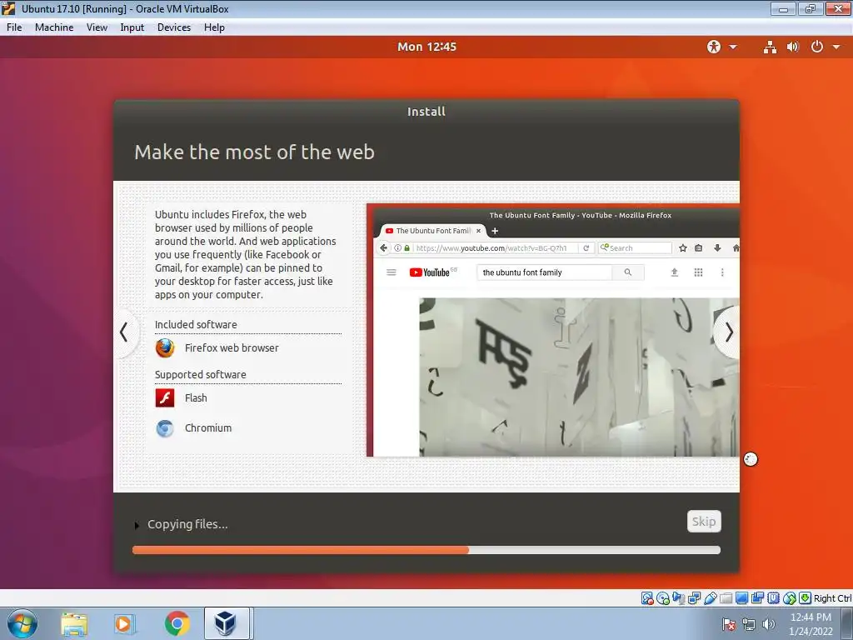Click the audio status icon in VirtualBox
Screen dimensions: 853x640
click(678, 598)
